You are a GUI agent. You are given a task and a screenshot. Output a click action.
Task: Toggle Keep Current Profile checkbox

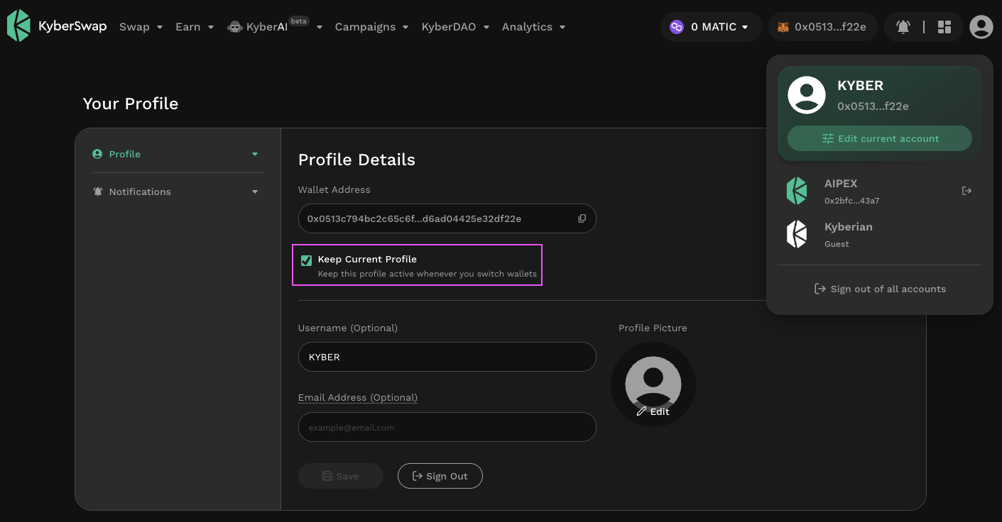(307, 260)
